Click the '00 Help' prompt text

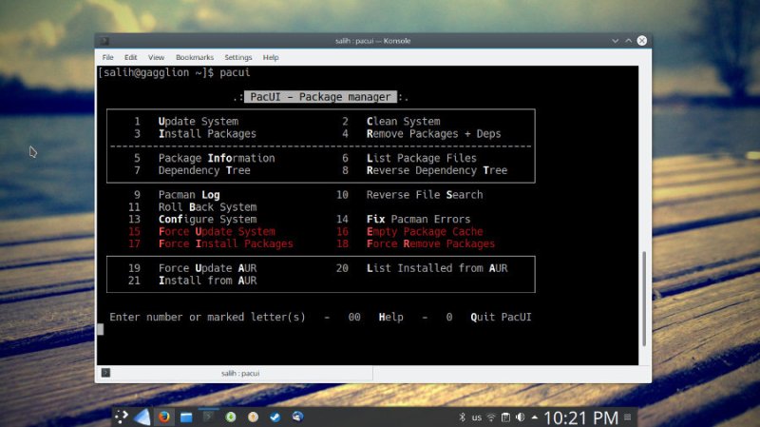point(375,318)
